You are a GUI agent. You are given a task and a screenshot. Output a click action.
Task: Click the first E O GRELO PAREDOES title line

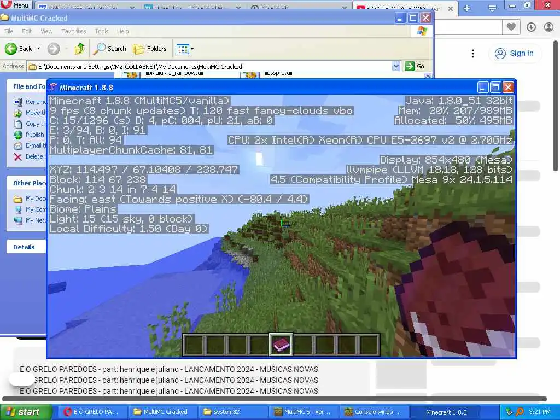pos(169,369)
